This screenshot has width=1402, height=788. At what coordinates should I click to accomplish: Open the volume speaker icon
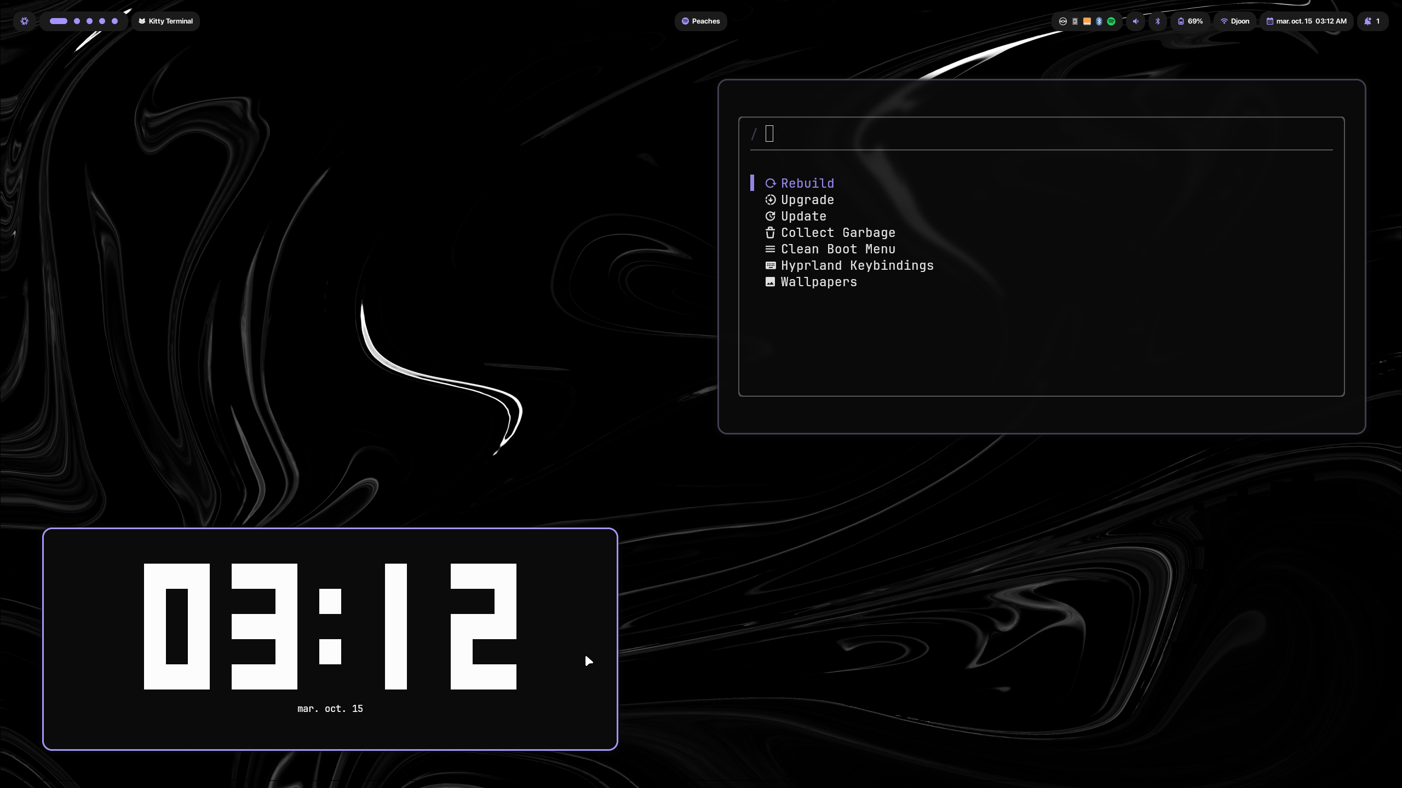tap(1136, 21)
